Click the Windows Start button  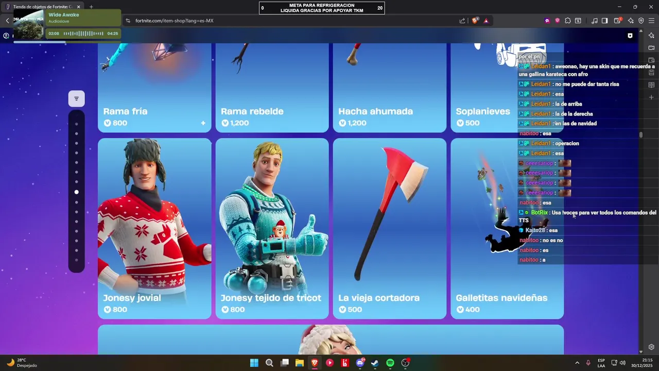click(x=254, y=363)
